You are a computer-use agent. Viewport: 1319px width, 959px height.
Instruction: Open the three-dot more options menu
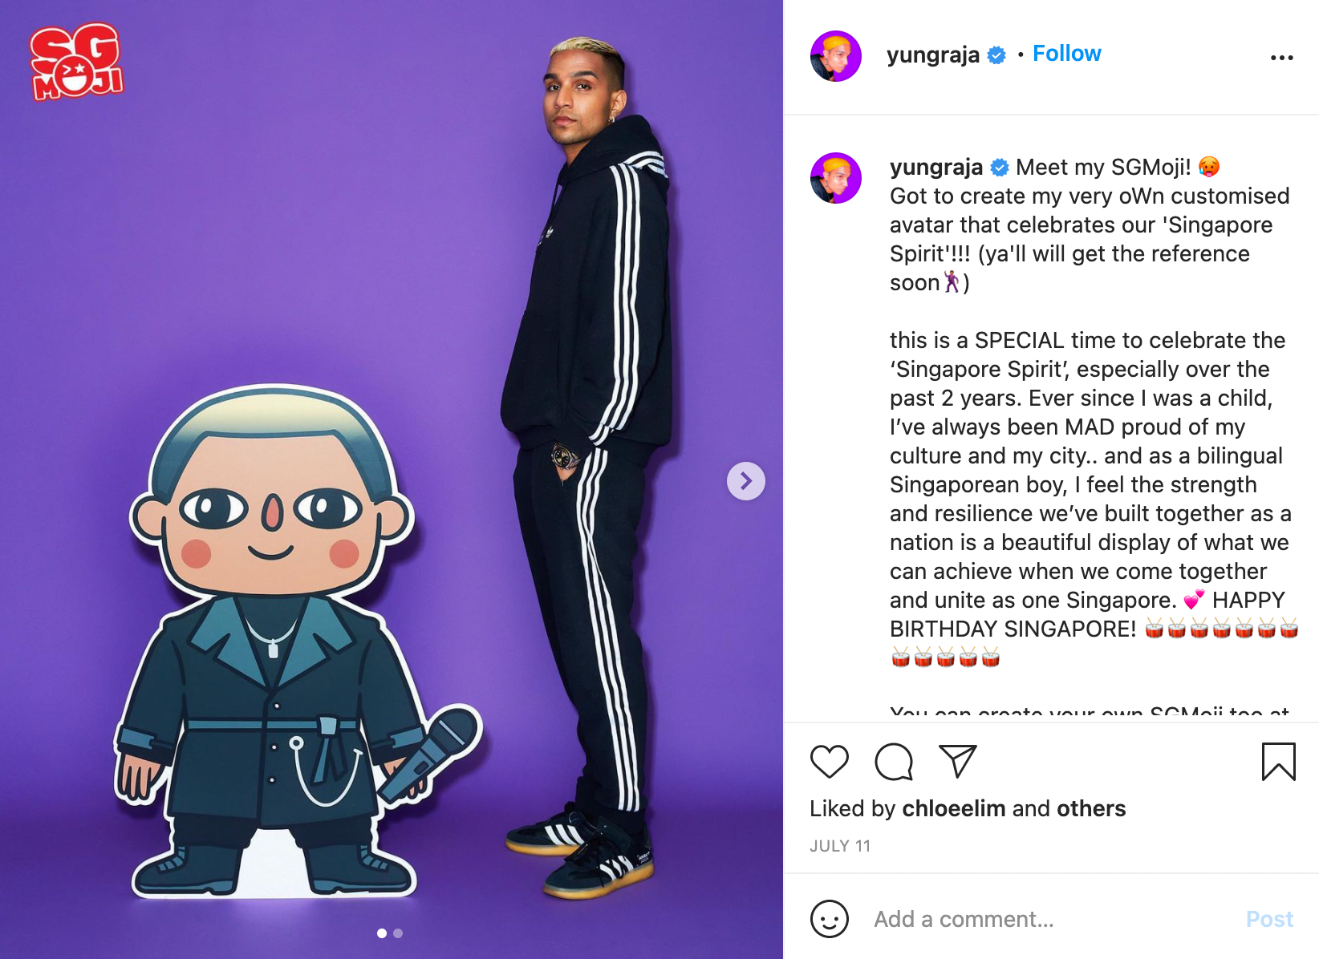click(x=1281, y=57)
